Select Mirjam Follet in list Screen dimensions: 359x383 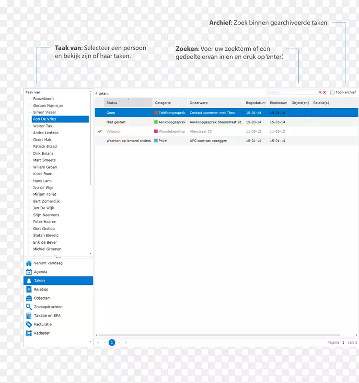(45, 194)
